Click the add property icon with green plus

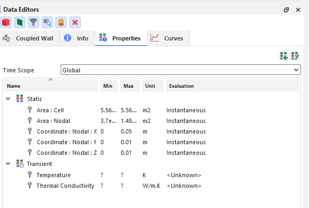[x=284, y=56]
